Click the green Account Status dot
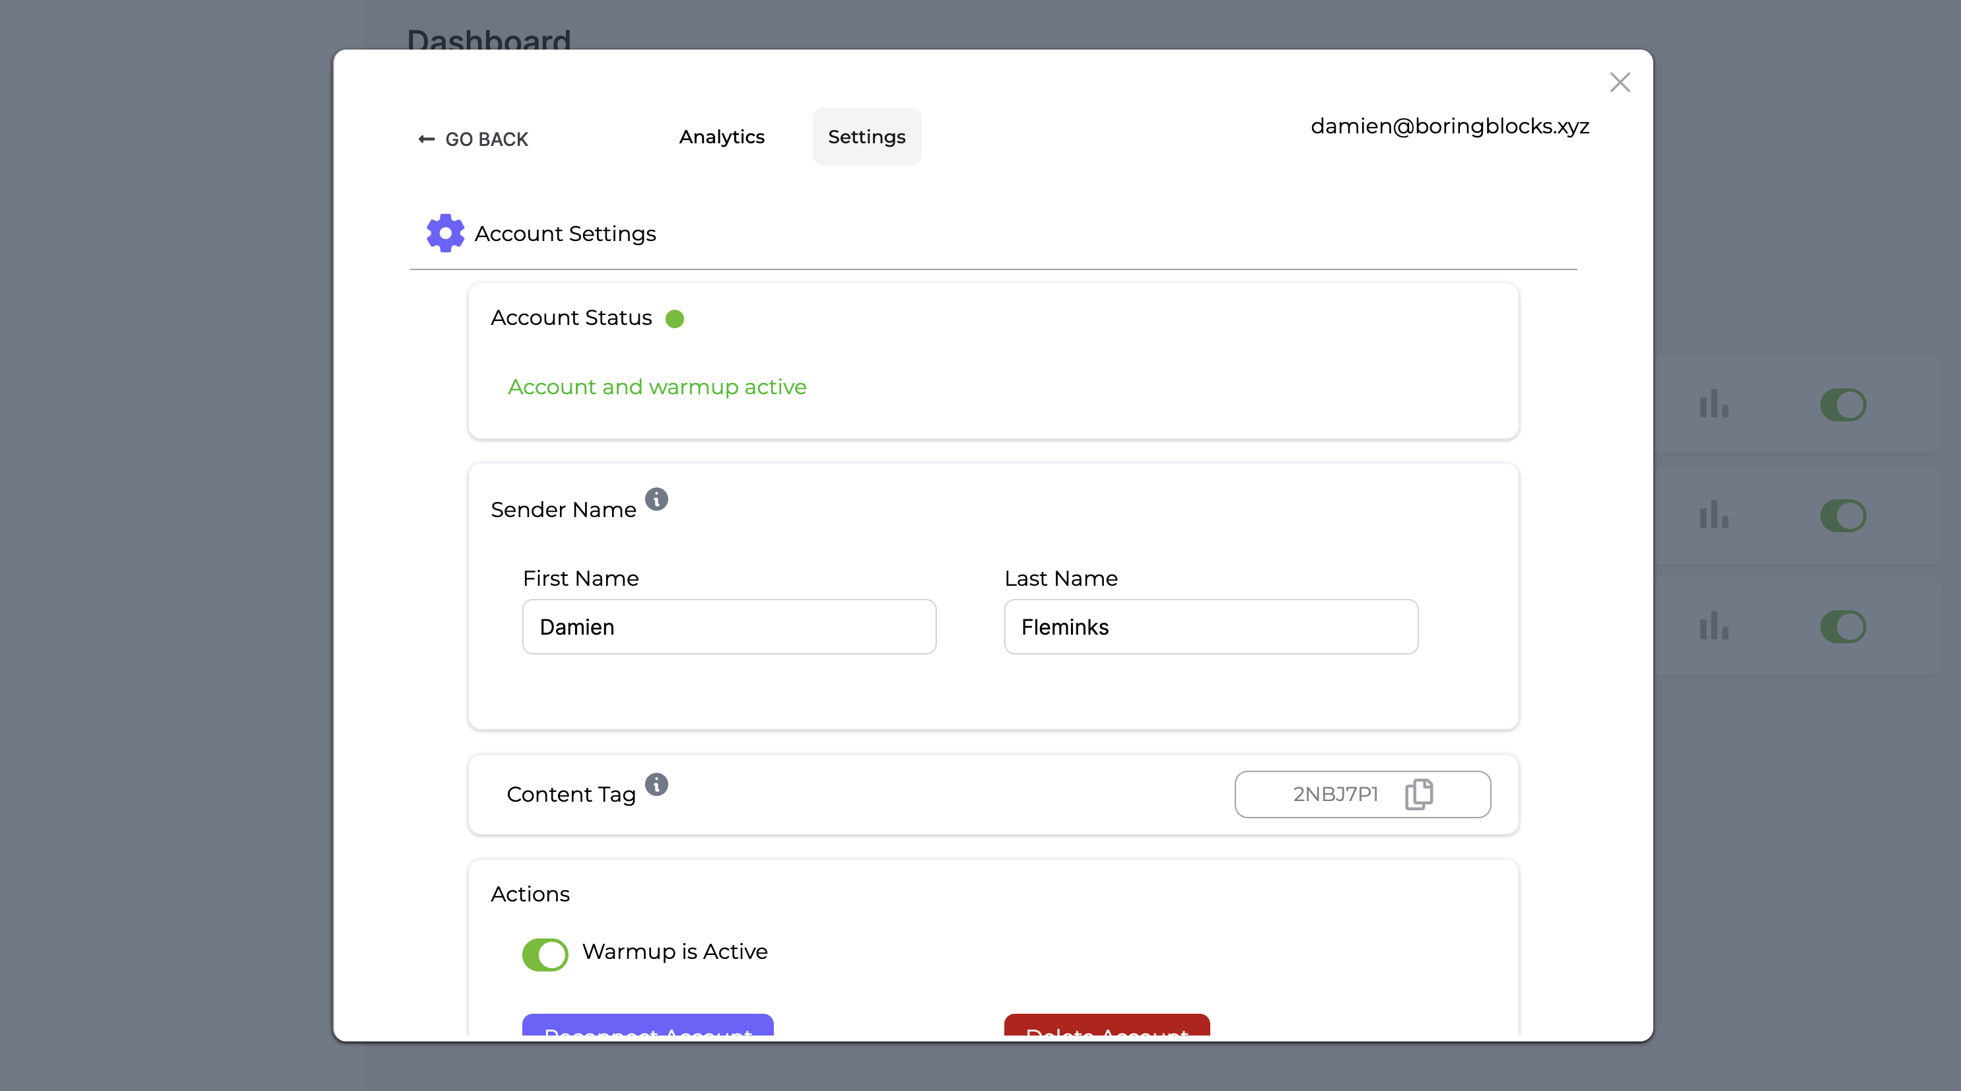The height and width of the screenshot is (1091, 1961). coord(675,318)
